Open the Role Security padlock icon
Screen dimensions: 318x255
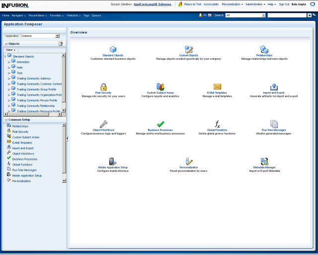point(103,87)
